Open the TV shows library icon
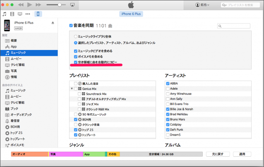The width and height of the screenshot is (264, 167). [20, 14]
